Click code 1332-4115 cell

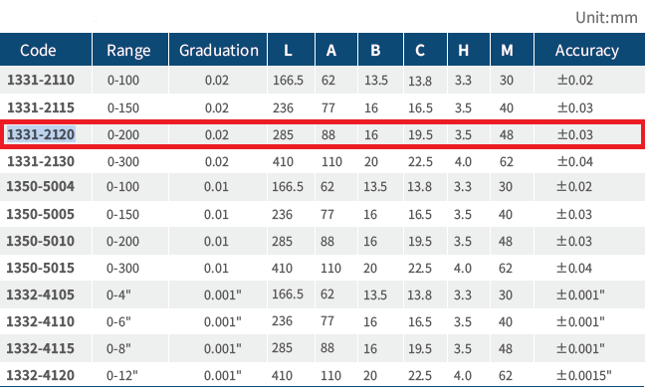coord(40,348)
